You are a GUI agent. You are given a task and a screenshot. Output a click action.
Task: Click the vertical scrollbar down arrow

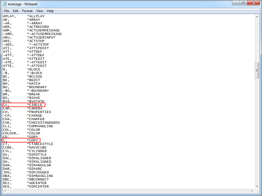pos(257,186)
